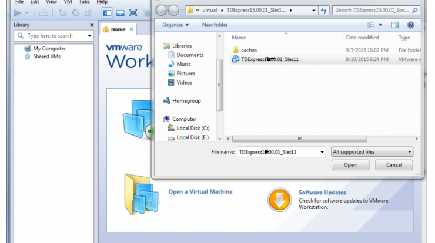The width and height of the screenshot is (435, 243).
Task: Click the Software Updates link
Action: click(322, 193)
